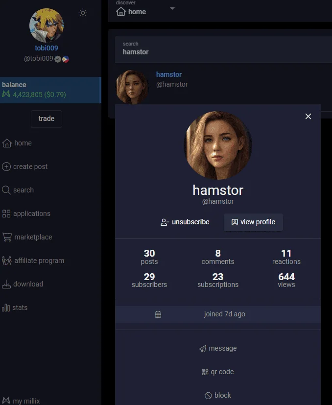Viewport: 332px width, 405px height.
Task: Click the hamstor heading in popup
Action: 218,191
